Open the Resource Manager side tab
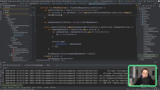 1,15
